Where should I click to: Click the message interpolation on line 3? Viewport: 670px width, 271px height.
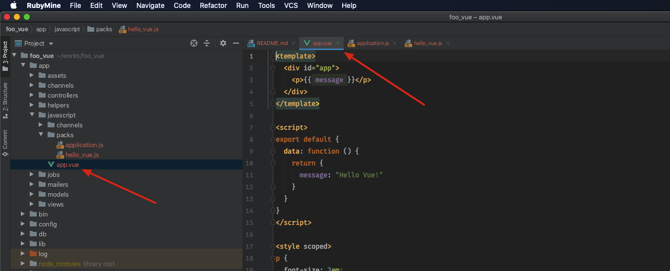point(329,80)
